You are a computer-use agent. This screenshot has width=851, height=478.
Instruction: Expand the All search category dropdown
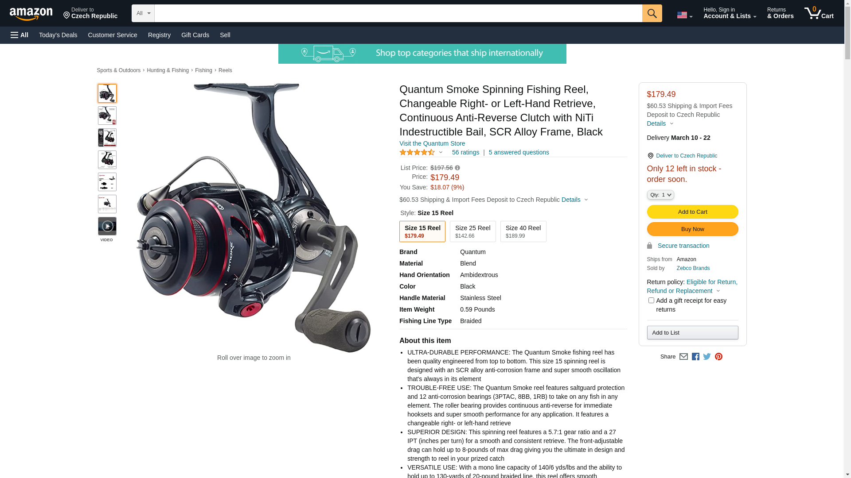click(x=143, y=13)
